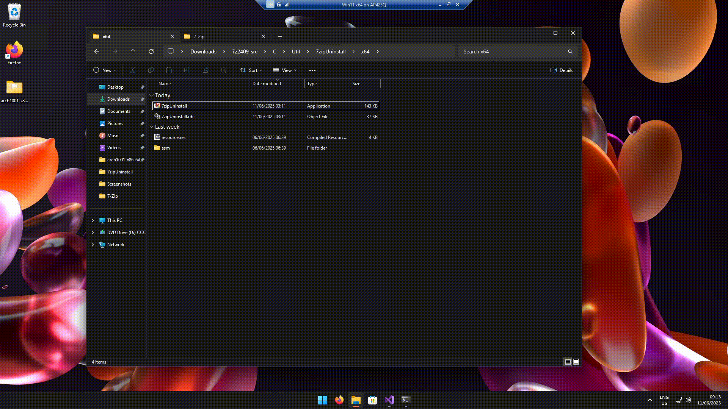Screen dimensions: 728x409
Task: Toggle the Details pane
Action: pos(562,70)
